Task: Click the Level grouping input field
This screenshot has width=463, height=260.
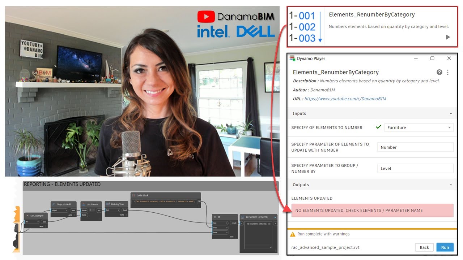Action: pyautogui.click(x=415, y=169)
